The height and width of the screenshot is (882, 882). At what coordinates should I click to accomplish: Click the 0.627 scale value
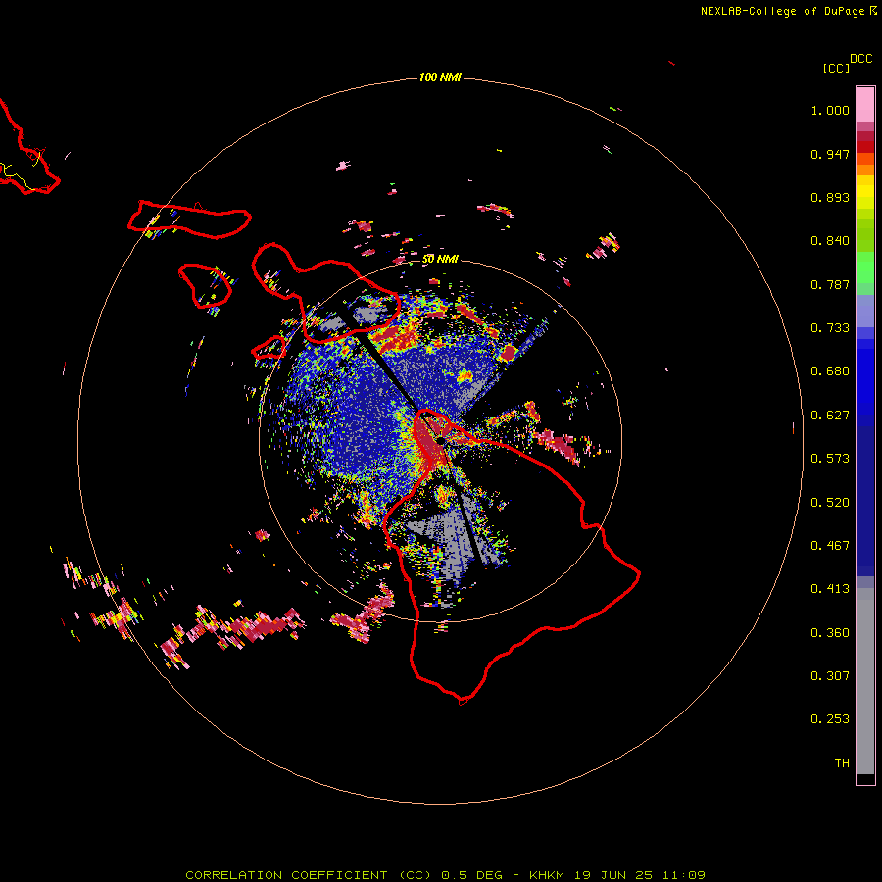pos(830,416)
